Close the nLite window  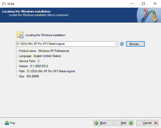click(155, 4)
